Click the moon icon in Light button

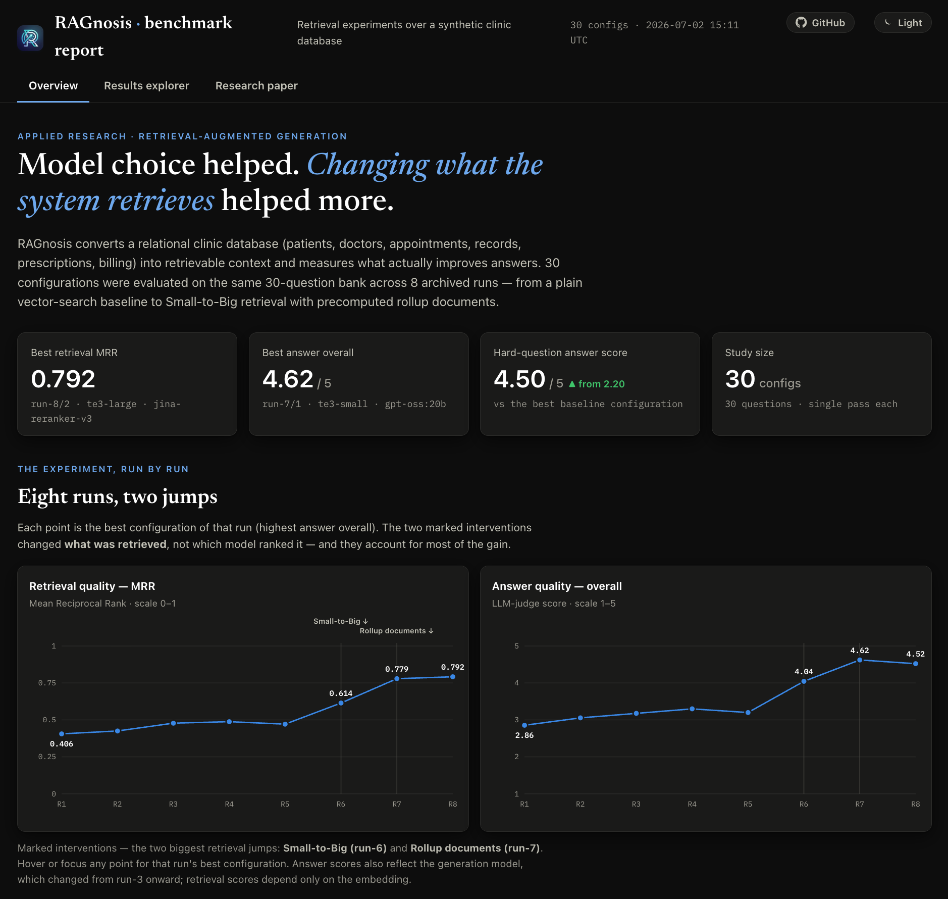pos(888,23)
